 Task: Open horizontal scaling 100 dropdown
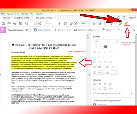coord(101,72)
